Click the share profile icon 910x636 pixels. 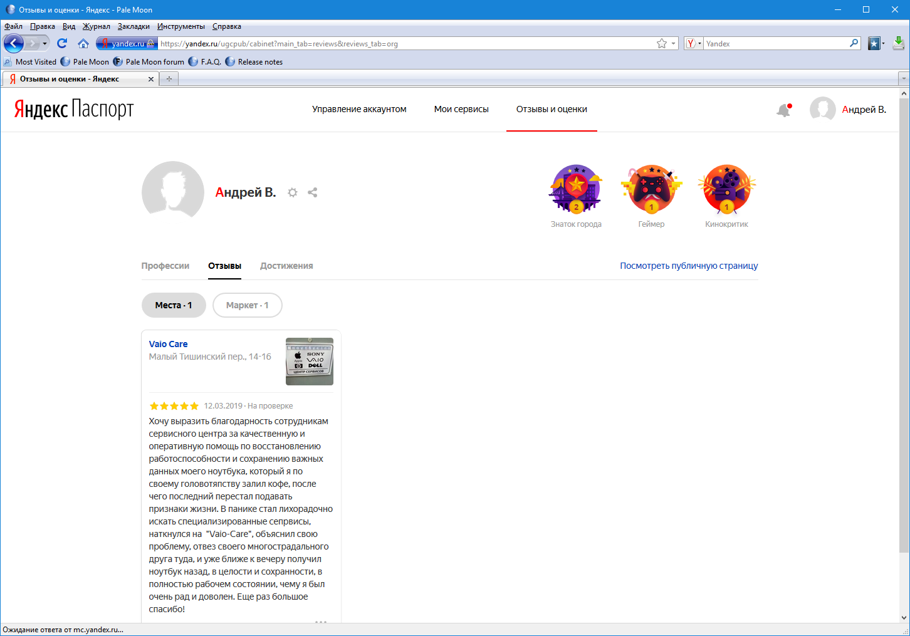tap(312, 192)
